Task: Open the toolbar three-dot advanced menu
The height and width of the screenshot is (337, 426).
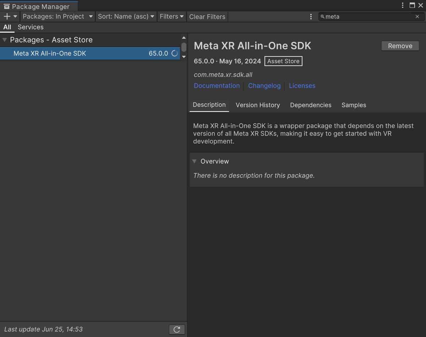Action: point(311,17)
